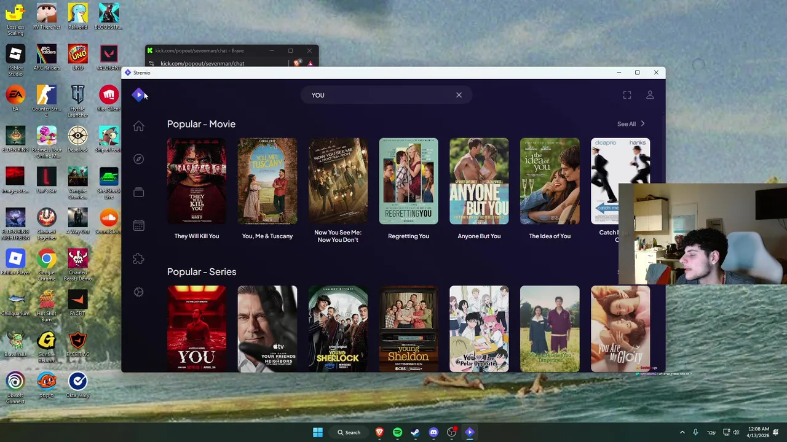The height and width of the screenshot is (442, 787).
Task: Open the user profile icon in Stremio
Action: pyautogui.click(x=650, y=95)
